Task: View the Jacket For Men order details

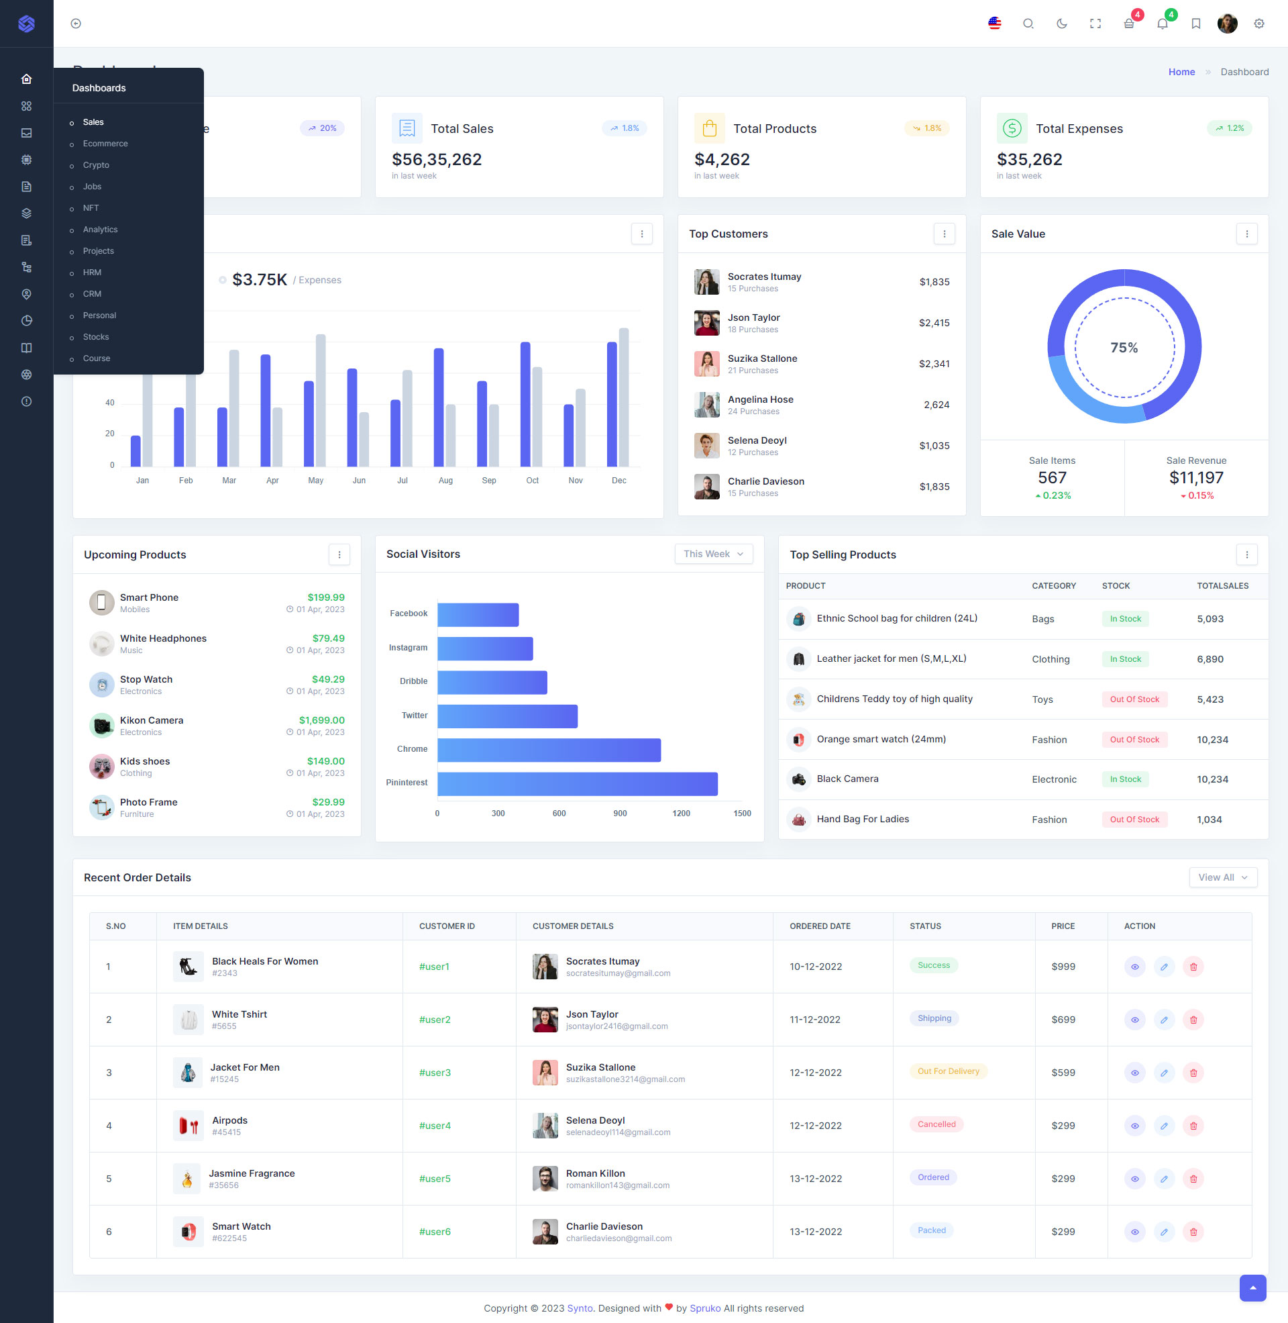Action: pos(1134,1073)
